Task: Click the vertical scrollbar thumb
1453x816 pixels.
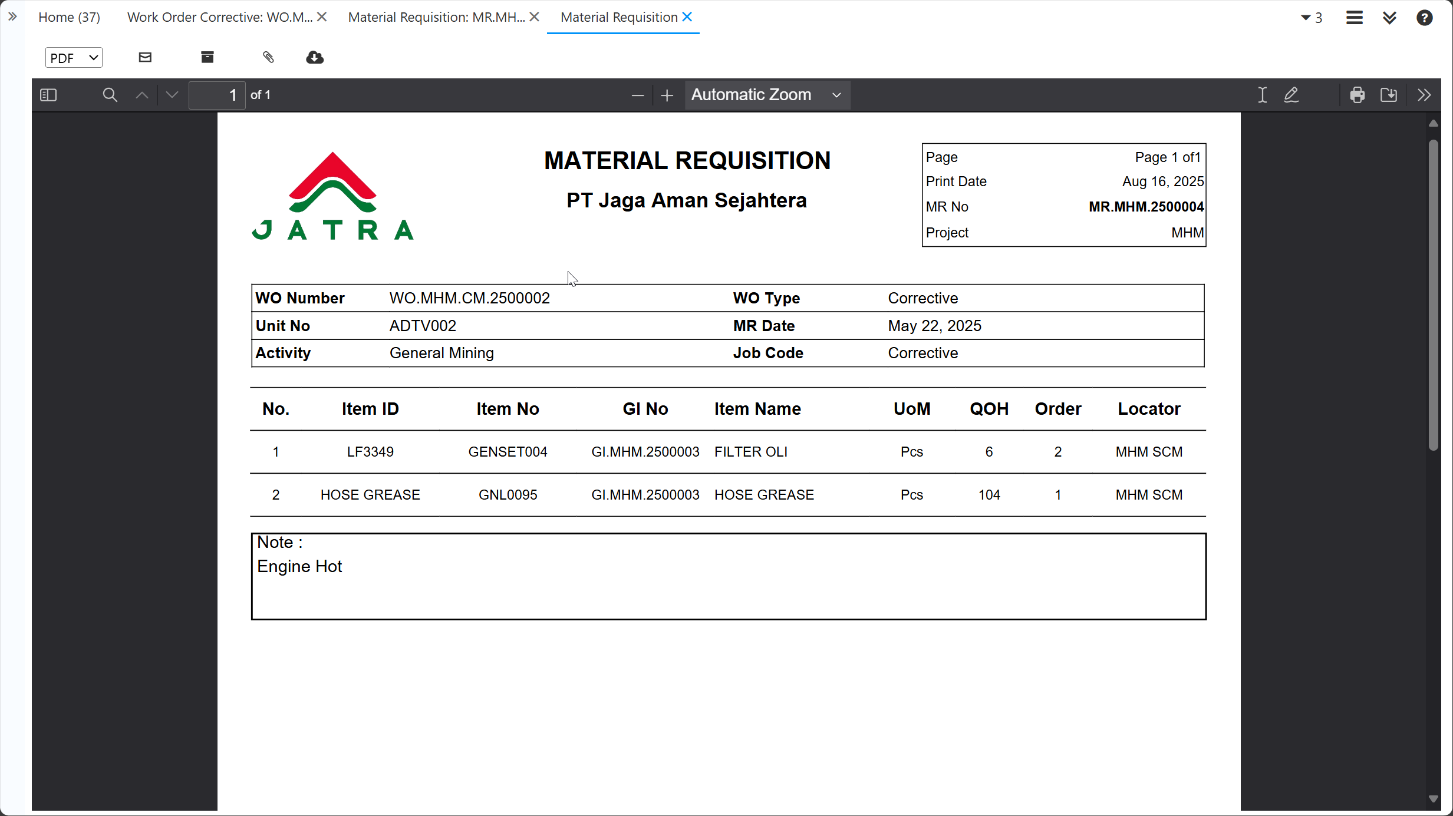Action: (1434, 295)
